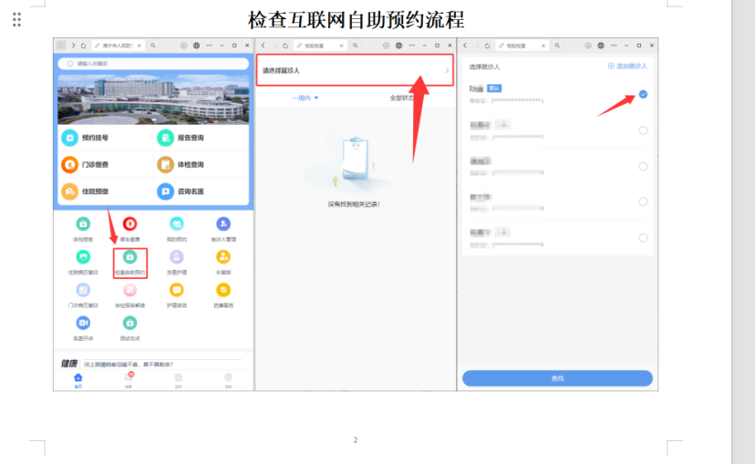Open the 预约挂号 appointment icon

(x=70, y=138)
